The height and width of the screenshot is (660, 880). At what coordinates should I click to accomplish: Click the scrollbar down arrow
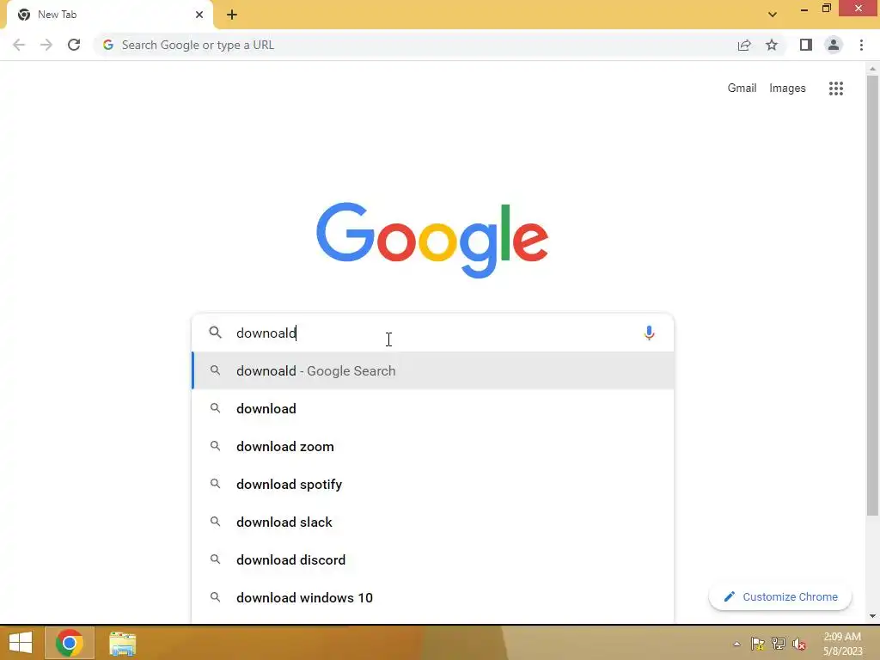[x=872, y=616]
